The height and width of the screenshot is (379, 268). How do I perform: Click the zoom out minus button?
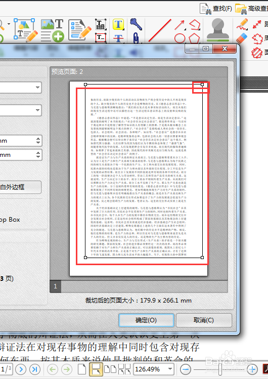coord(186,369)
